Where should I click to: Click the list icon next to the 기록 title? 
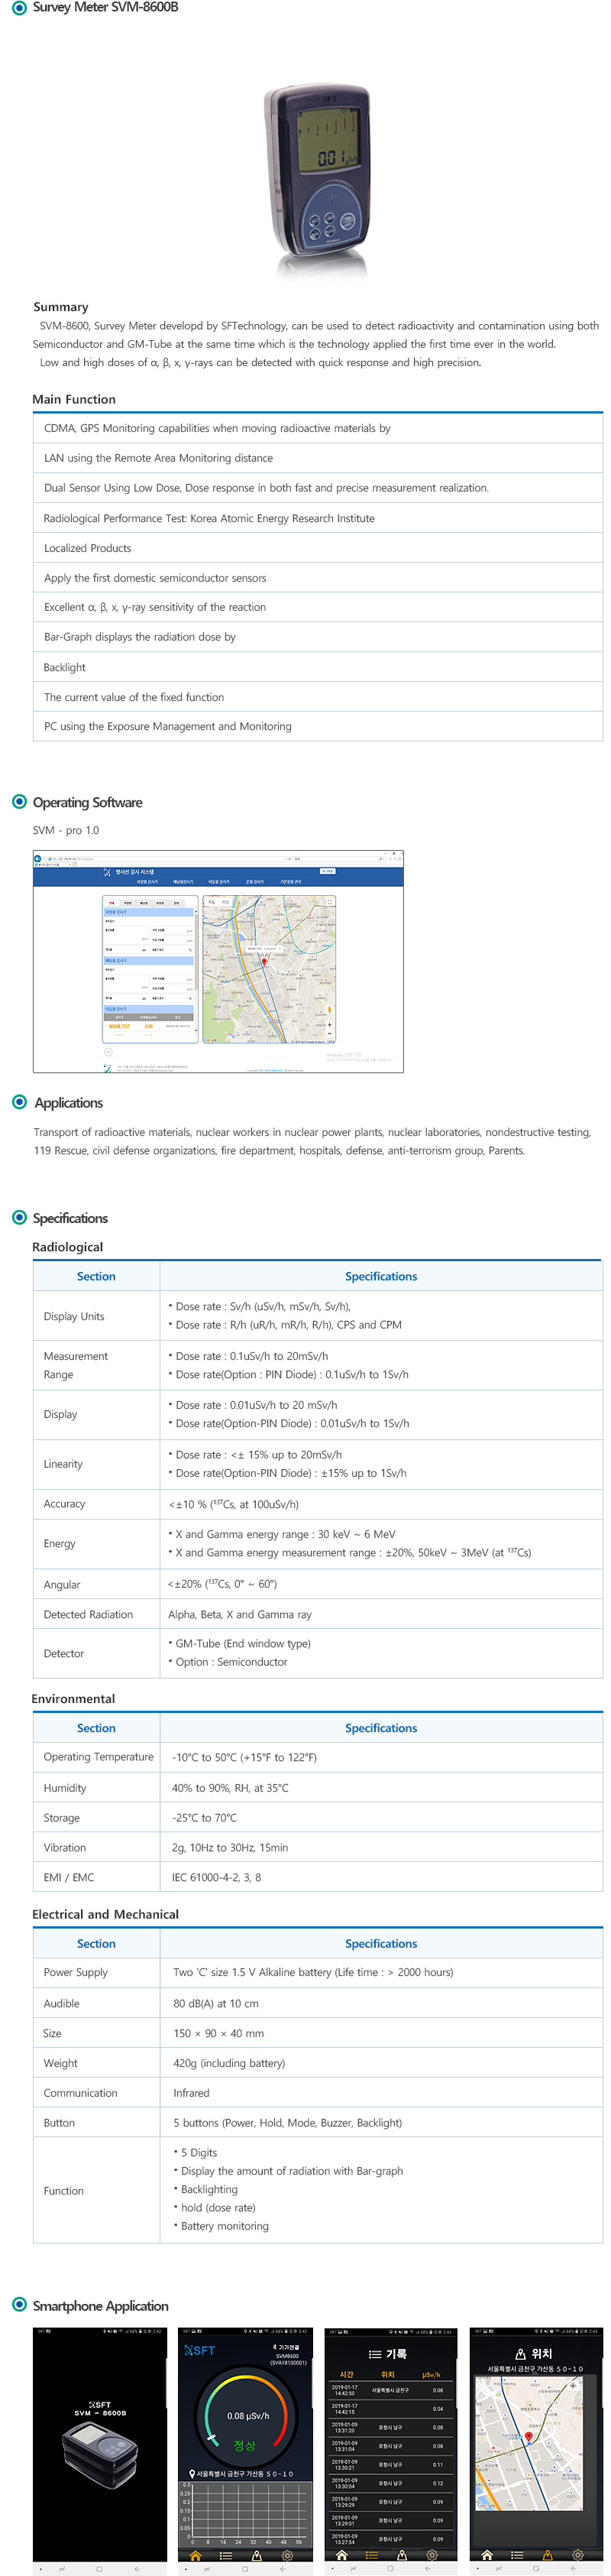click(x=376, y=2354)
